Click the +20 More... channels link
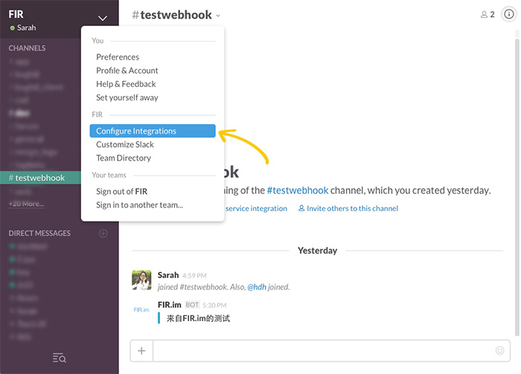The width and height of the screenshot is (521, 374). point(26,204)
